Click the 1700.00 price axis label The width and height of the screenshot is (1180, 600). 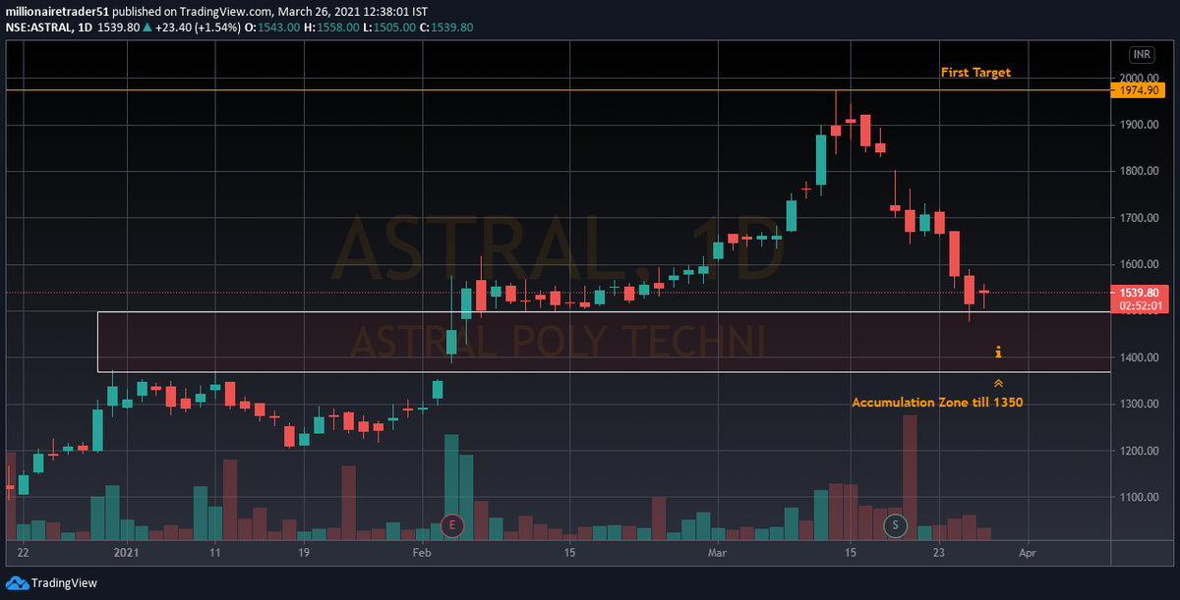1138,218
